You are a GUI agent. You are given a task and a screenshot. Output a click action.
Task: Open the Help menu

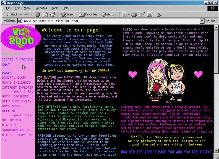[x=65, y=8]
